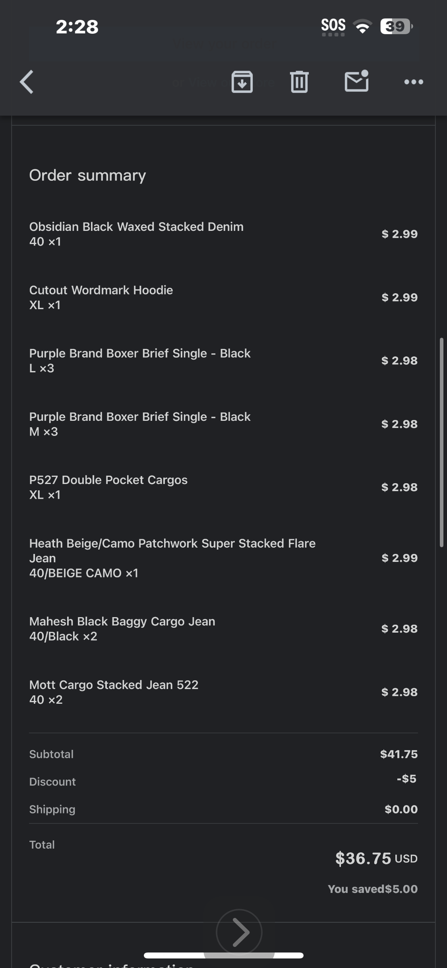Tap the 2:28 clock in status bar
Image resolution: width=447 pixels, height=968 pixels.
[x=77, y=27]
